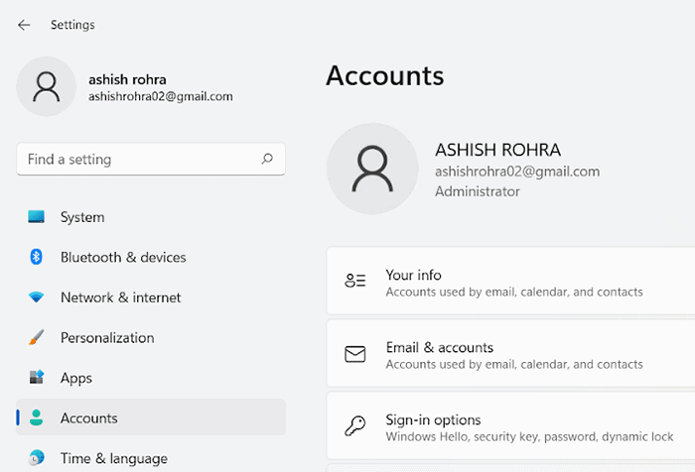The image size is (695, 472).
Task: Go back using the back arrow
Action: click(x=24, y=25)
